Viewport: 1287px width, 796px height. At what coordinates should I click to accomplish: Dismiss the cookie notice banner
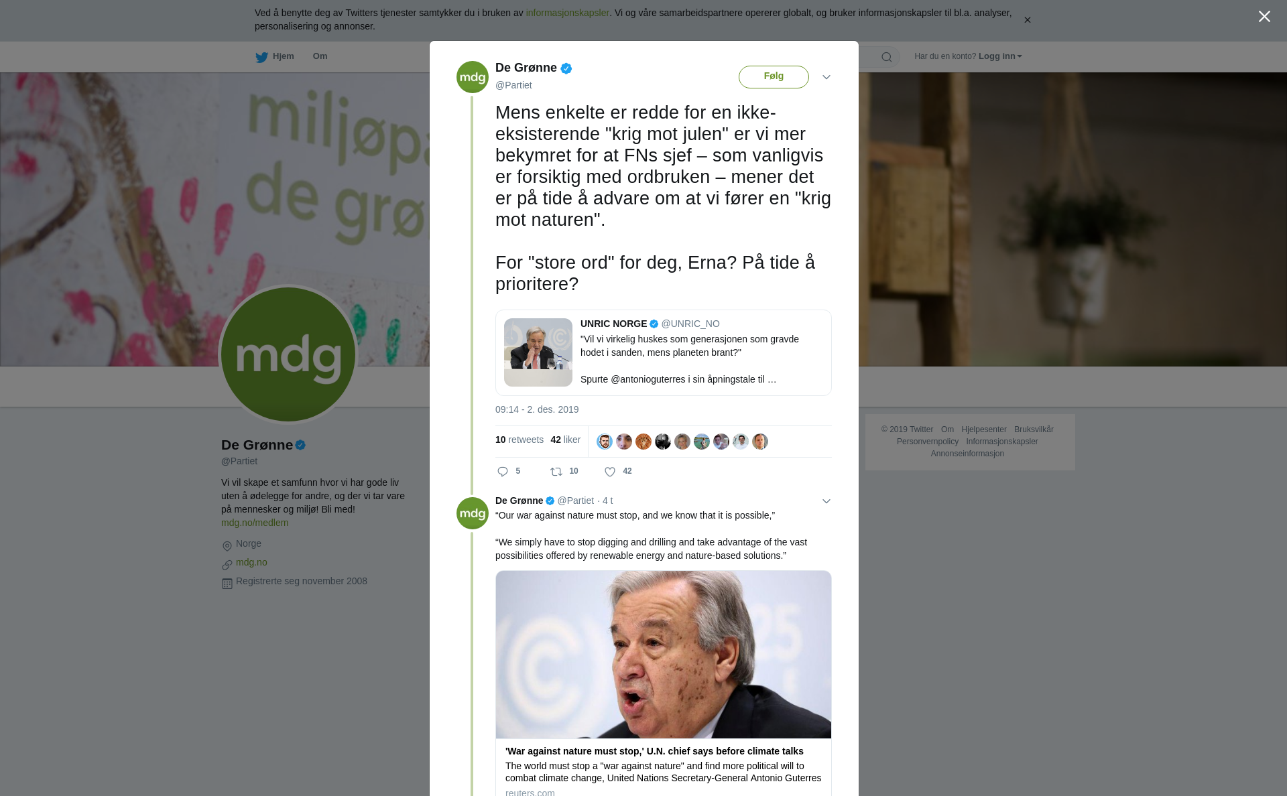[x=1027, y=20]
